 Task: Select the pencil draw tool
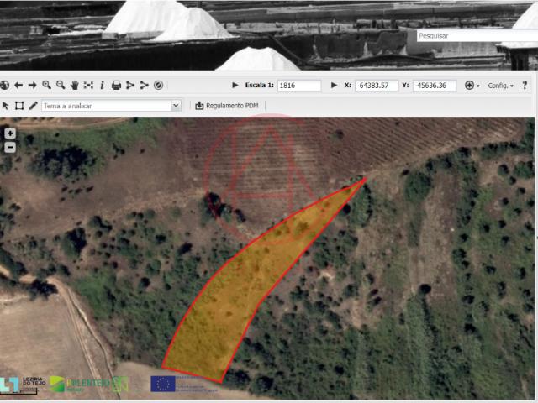click(33, 106)
